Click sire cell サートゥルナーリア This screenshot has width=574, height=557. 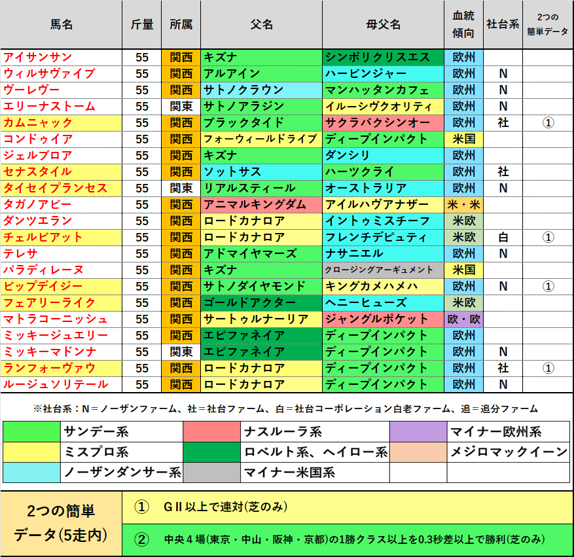[261, 319]
